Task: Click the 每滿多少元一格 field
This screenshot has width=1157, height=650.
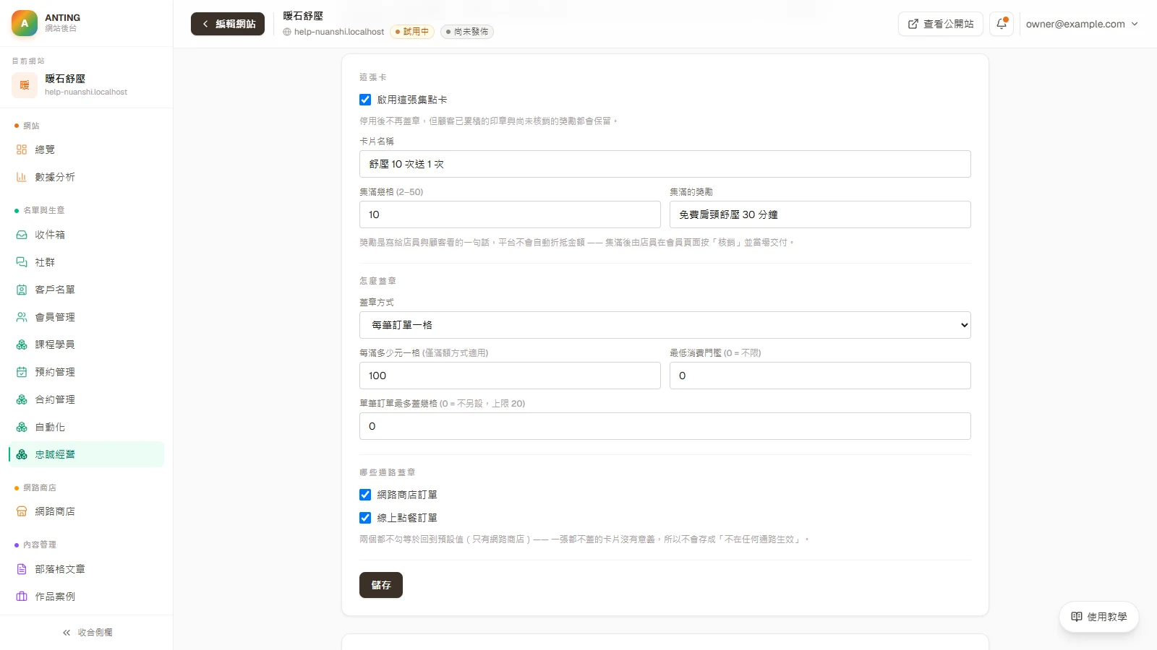Action: tap(510, 376)
